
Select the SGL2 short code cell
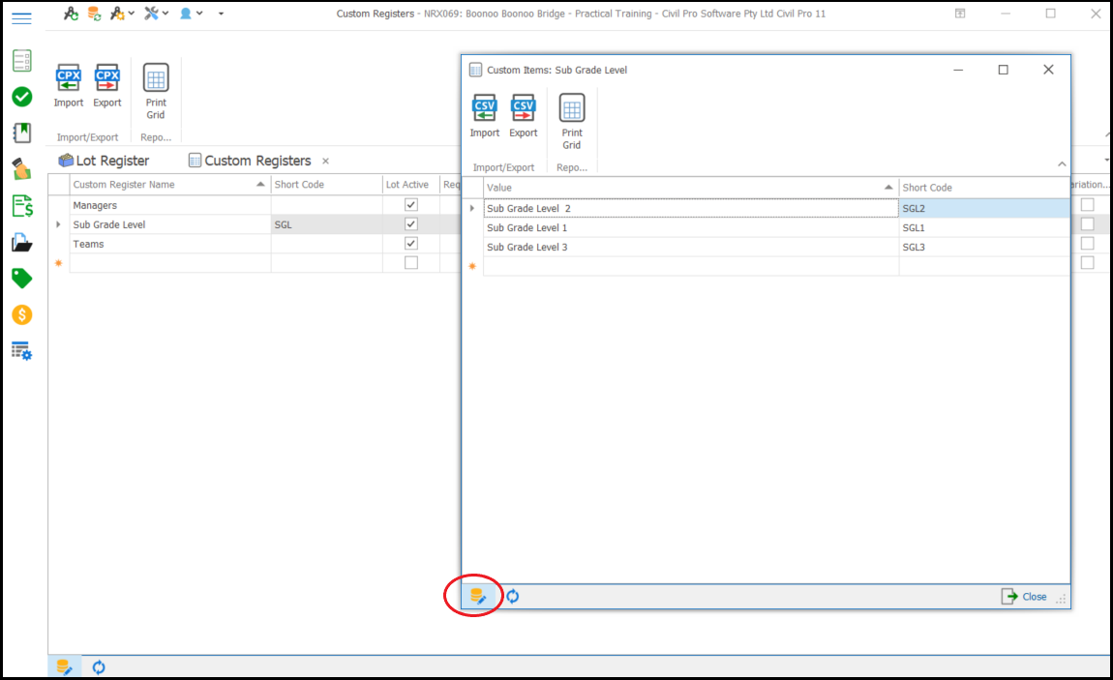click(984, 209)
